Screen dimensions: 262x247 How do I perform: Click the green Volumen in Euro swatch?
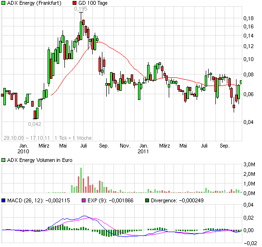[3, 160]
